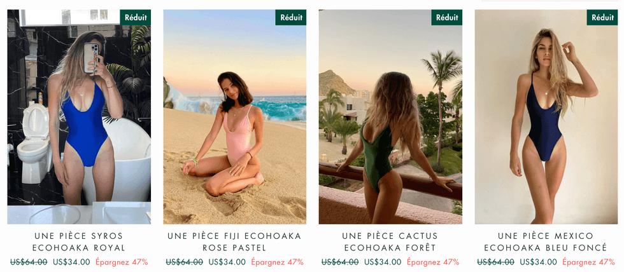Screen dimensions: 624x272
Task: Click the Une Pièce Cactus Ecohoaka Forêt title
Action: (390, 242)
